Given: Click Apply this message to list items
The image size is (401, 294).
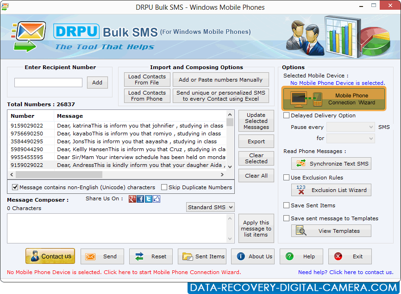Looking at the screenshot, I should pyautogui.click(x=256, y=229).
